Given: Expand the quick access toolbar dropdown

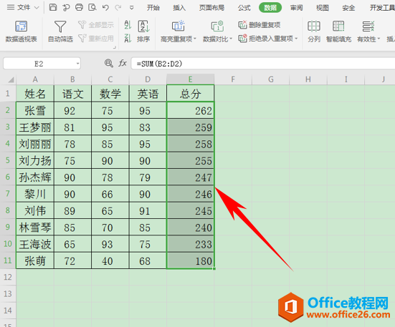Looking at the screenshot, I should [131, 8].
